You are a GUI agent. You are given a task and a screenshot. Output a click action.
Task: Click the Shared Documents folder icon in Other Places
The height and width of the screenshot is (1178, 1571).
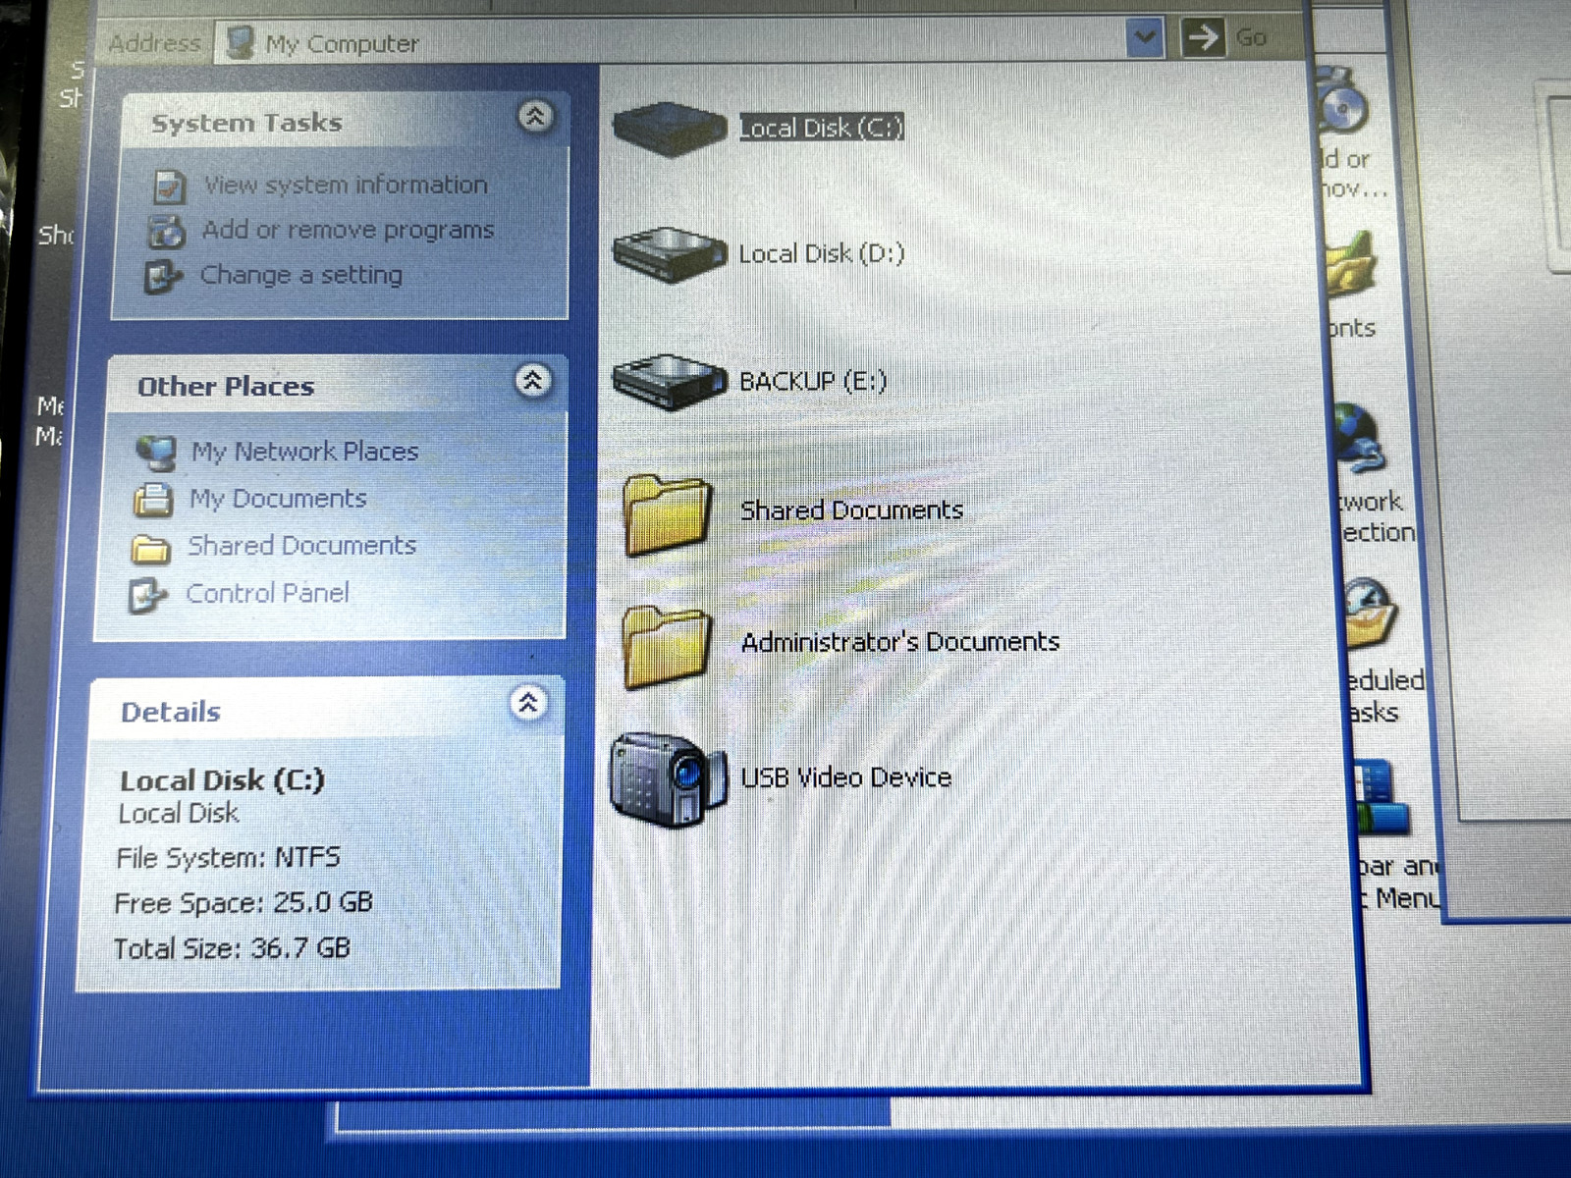(x=150, y=548)
